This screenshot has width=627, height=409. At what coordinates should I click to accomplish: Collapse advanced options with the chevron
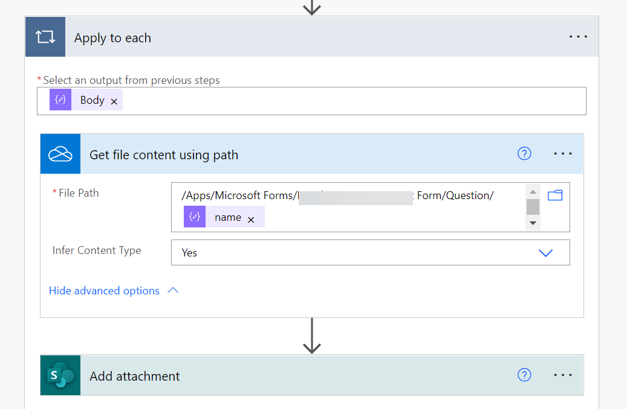[173, 290]
